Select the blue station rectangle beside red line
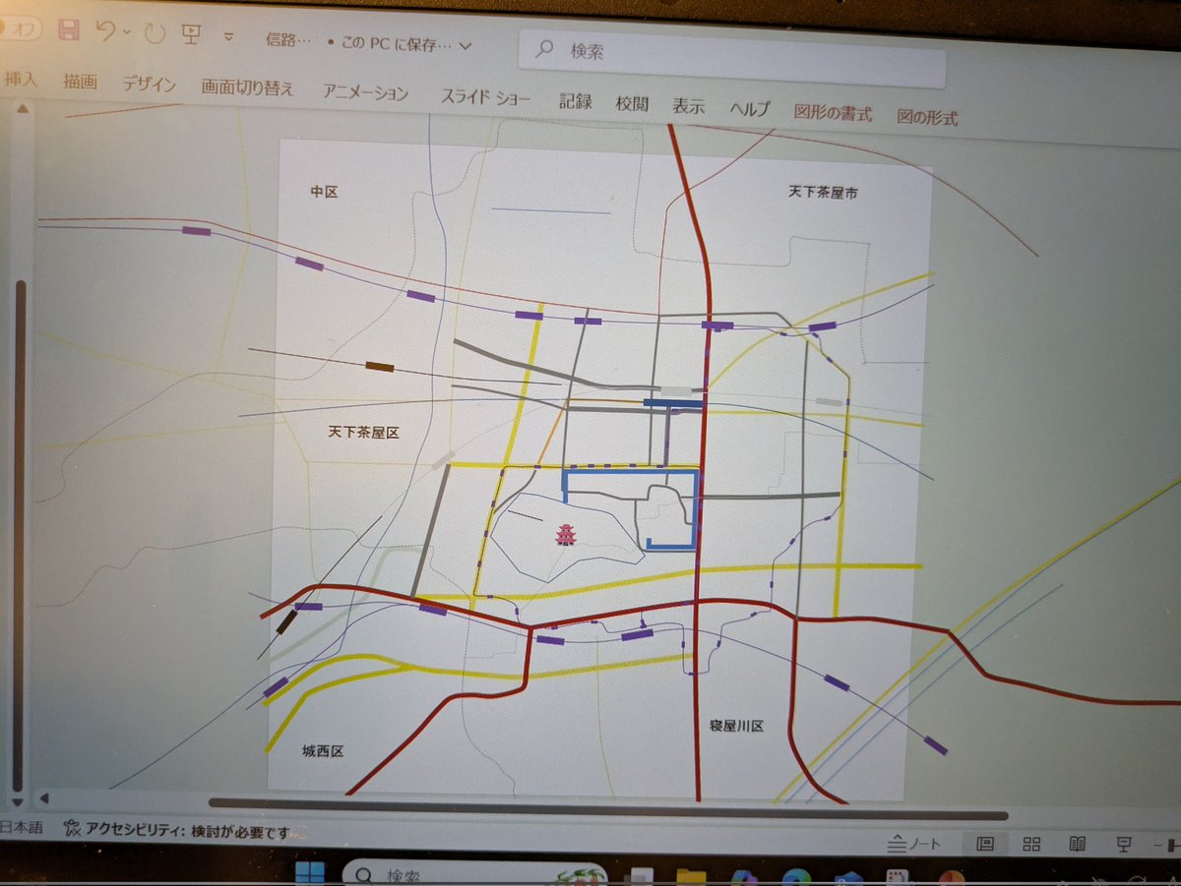The height and width of the screenshot is (886, 1181). pyautogui.click(x=673, y=402)
